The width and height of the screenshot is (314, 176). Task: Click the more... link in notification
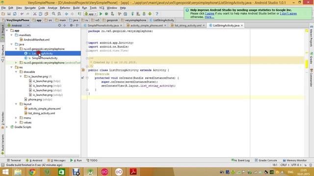pyautogui.click(x=209, y=17)
